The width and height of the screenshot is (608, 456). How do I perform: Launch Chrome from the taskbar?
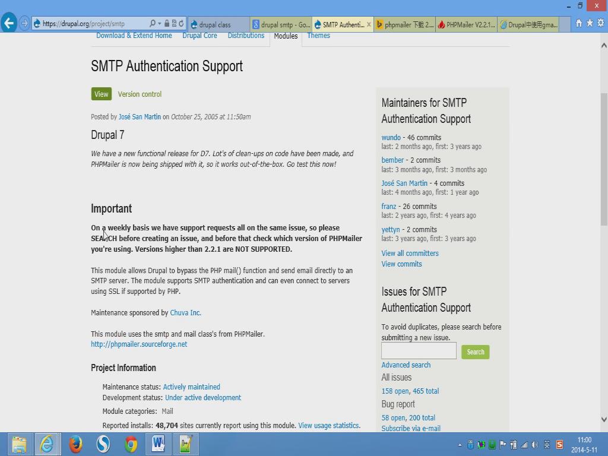click(x=131, y=444)
